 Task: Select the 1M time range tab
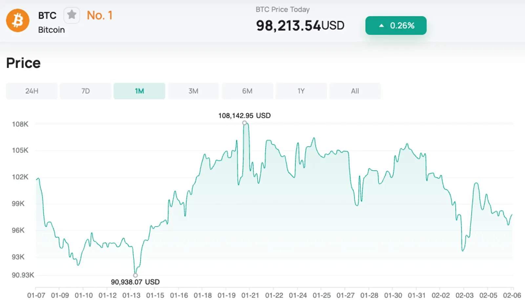point(139,91)
